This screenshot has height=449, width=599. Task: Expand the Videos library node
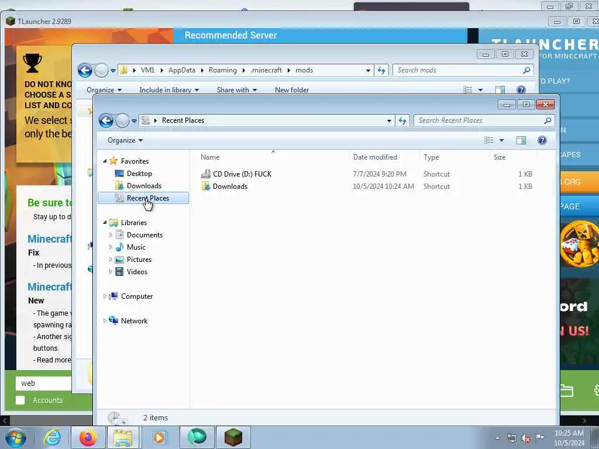(111, 271)
